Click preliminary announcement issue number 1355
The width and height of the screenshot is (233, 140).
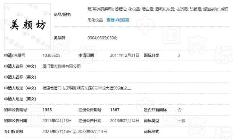point(47,110)
